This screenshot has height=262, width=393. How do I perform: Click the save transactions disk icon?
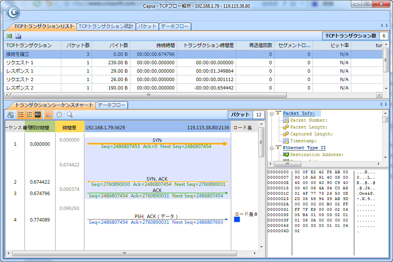[18, 36]
